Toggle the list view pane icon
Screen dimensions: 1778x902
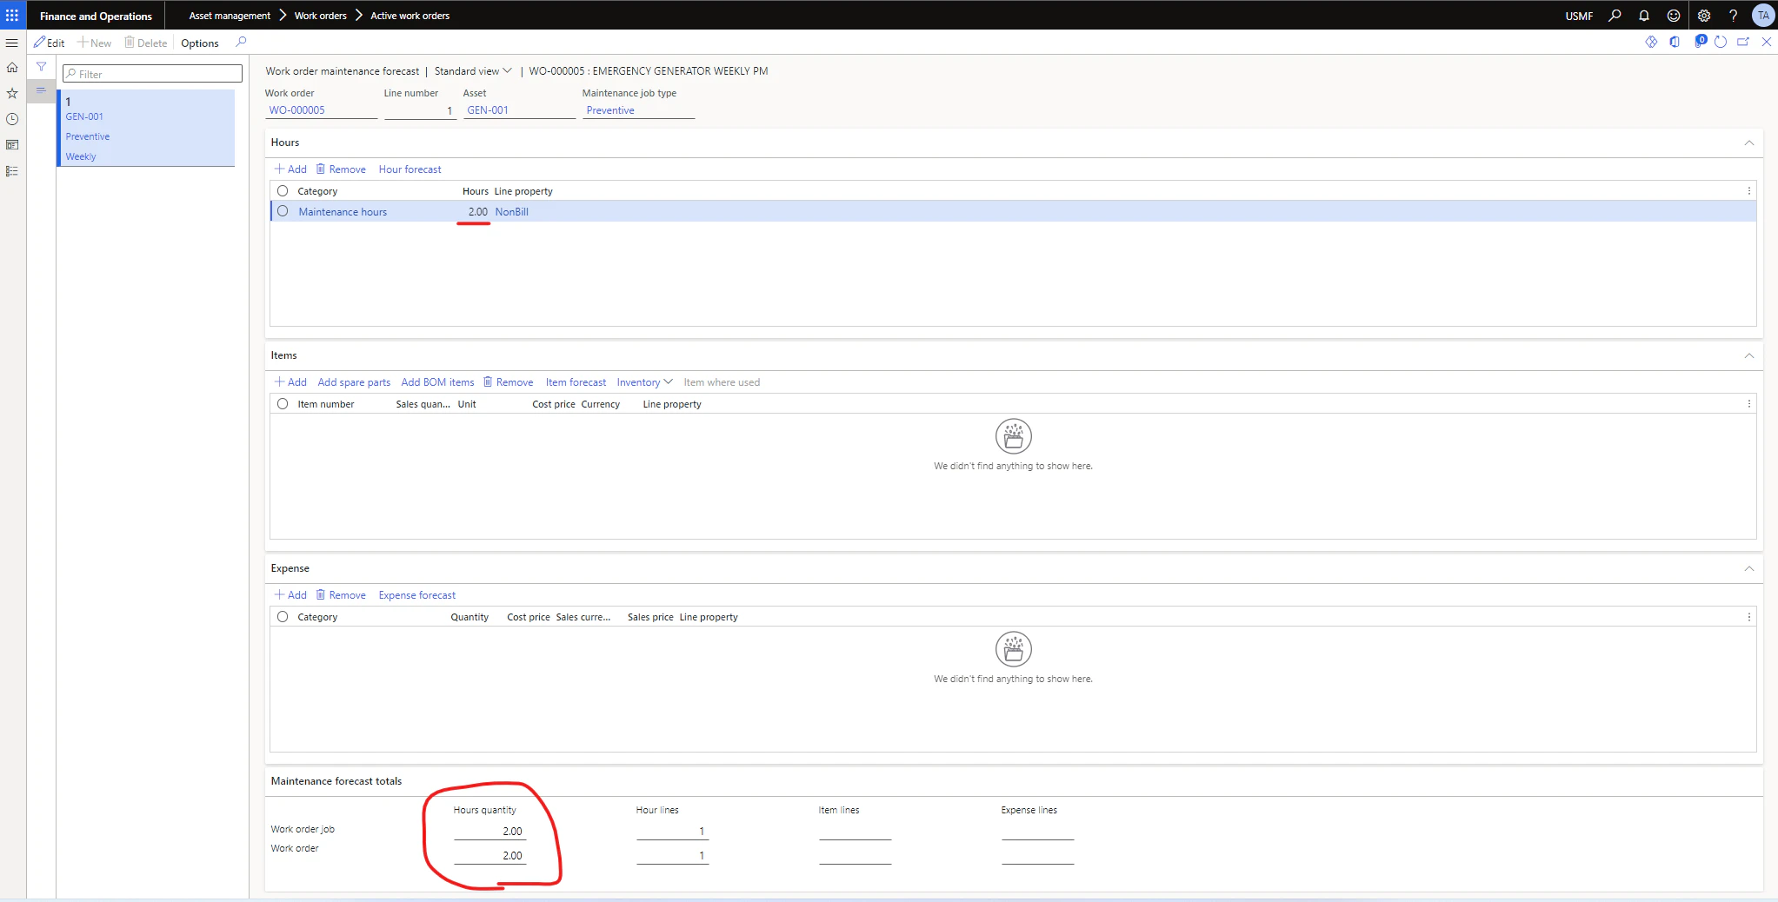coord(41,90)
